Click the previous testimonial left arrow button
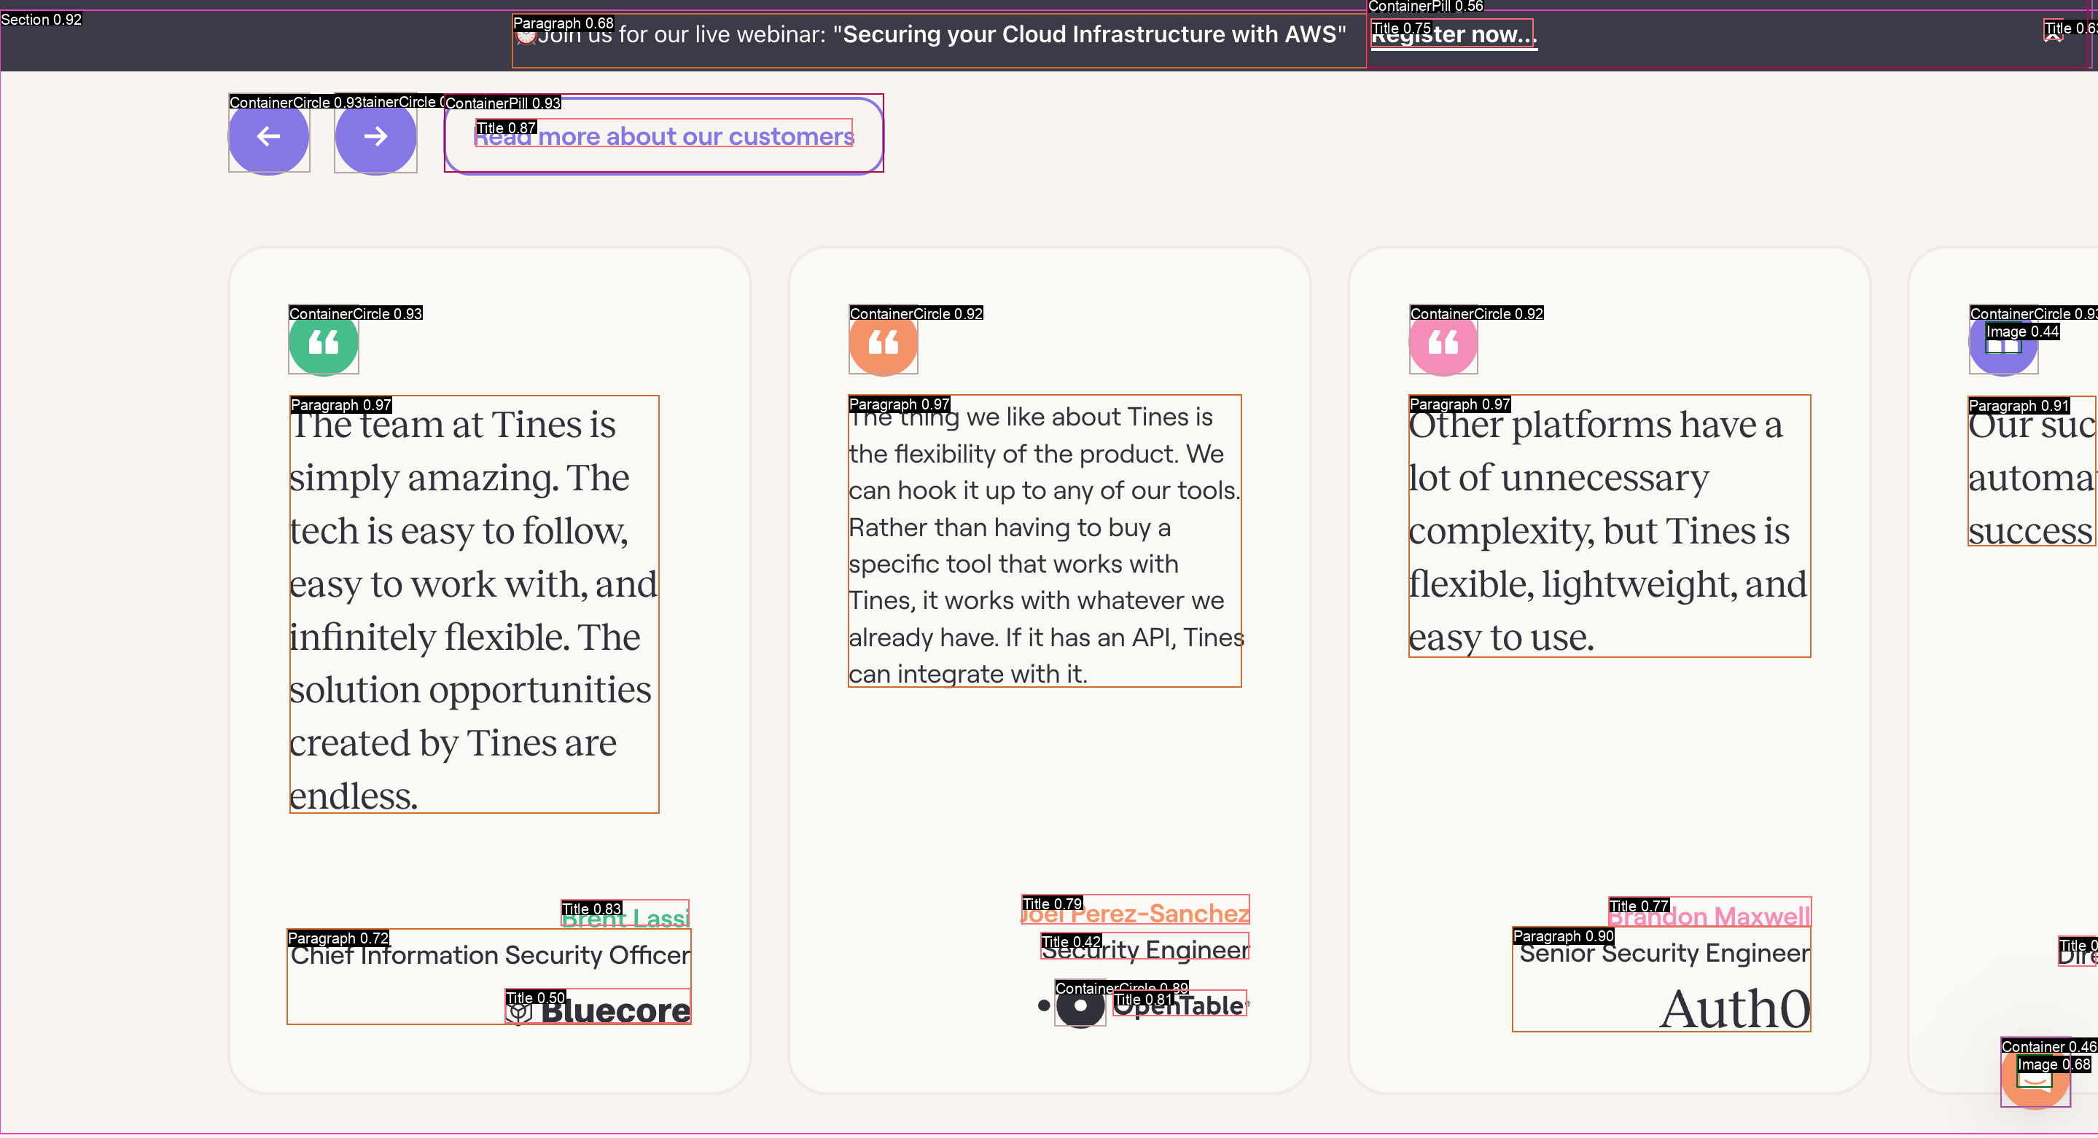This screenshot has height=1138, width=2098. coord(268,136)
